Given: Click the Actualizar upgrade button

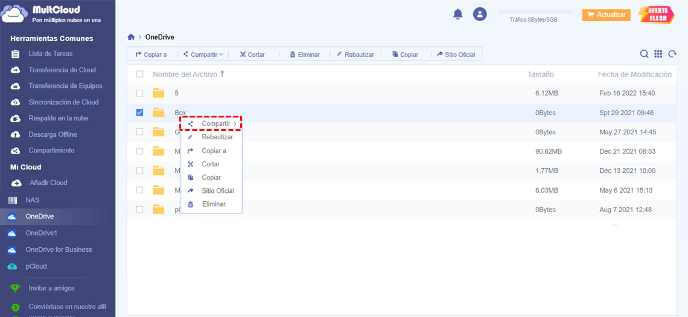Looking at the screenshot, I should [607, 14].
